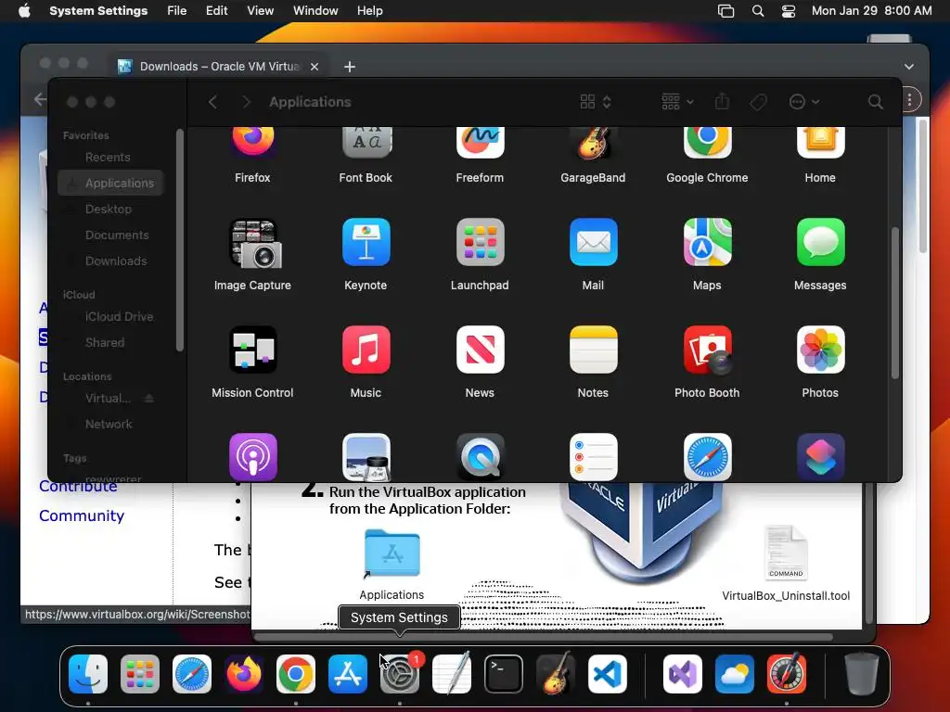
Task: Open Finder from the Dock
Action: (x=88, y=674)
